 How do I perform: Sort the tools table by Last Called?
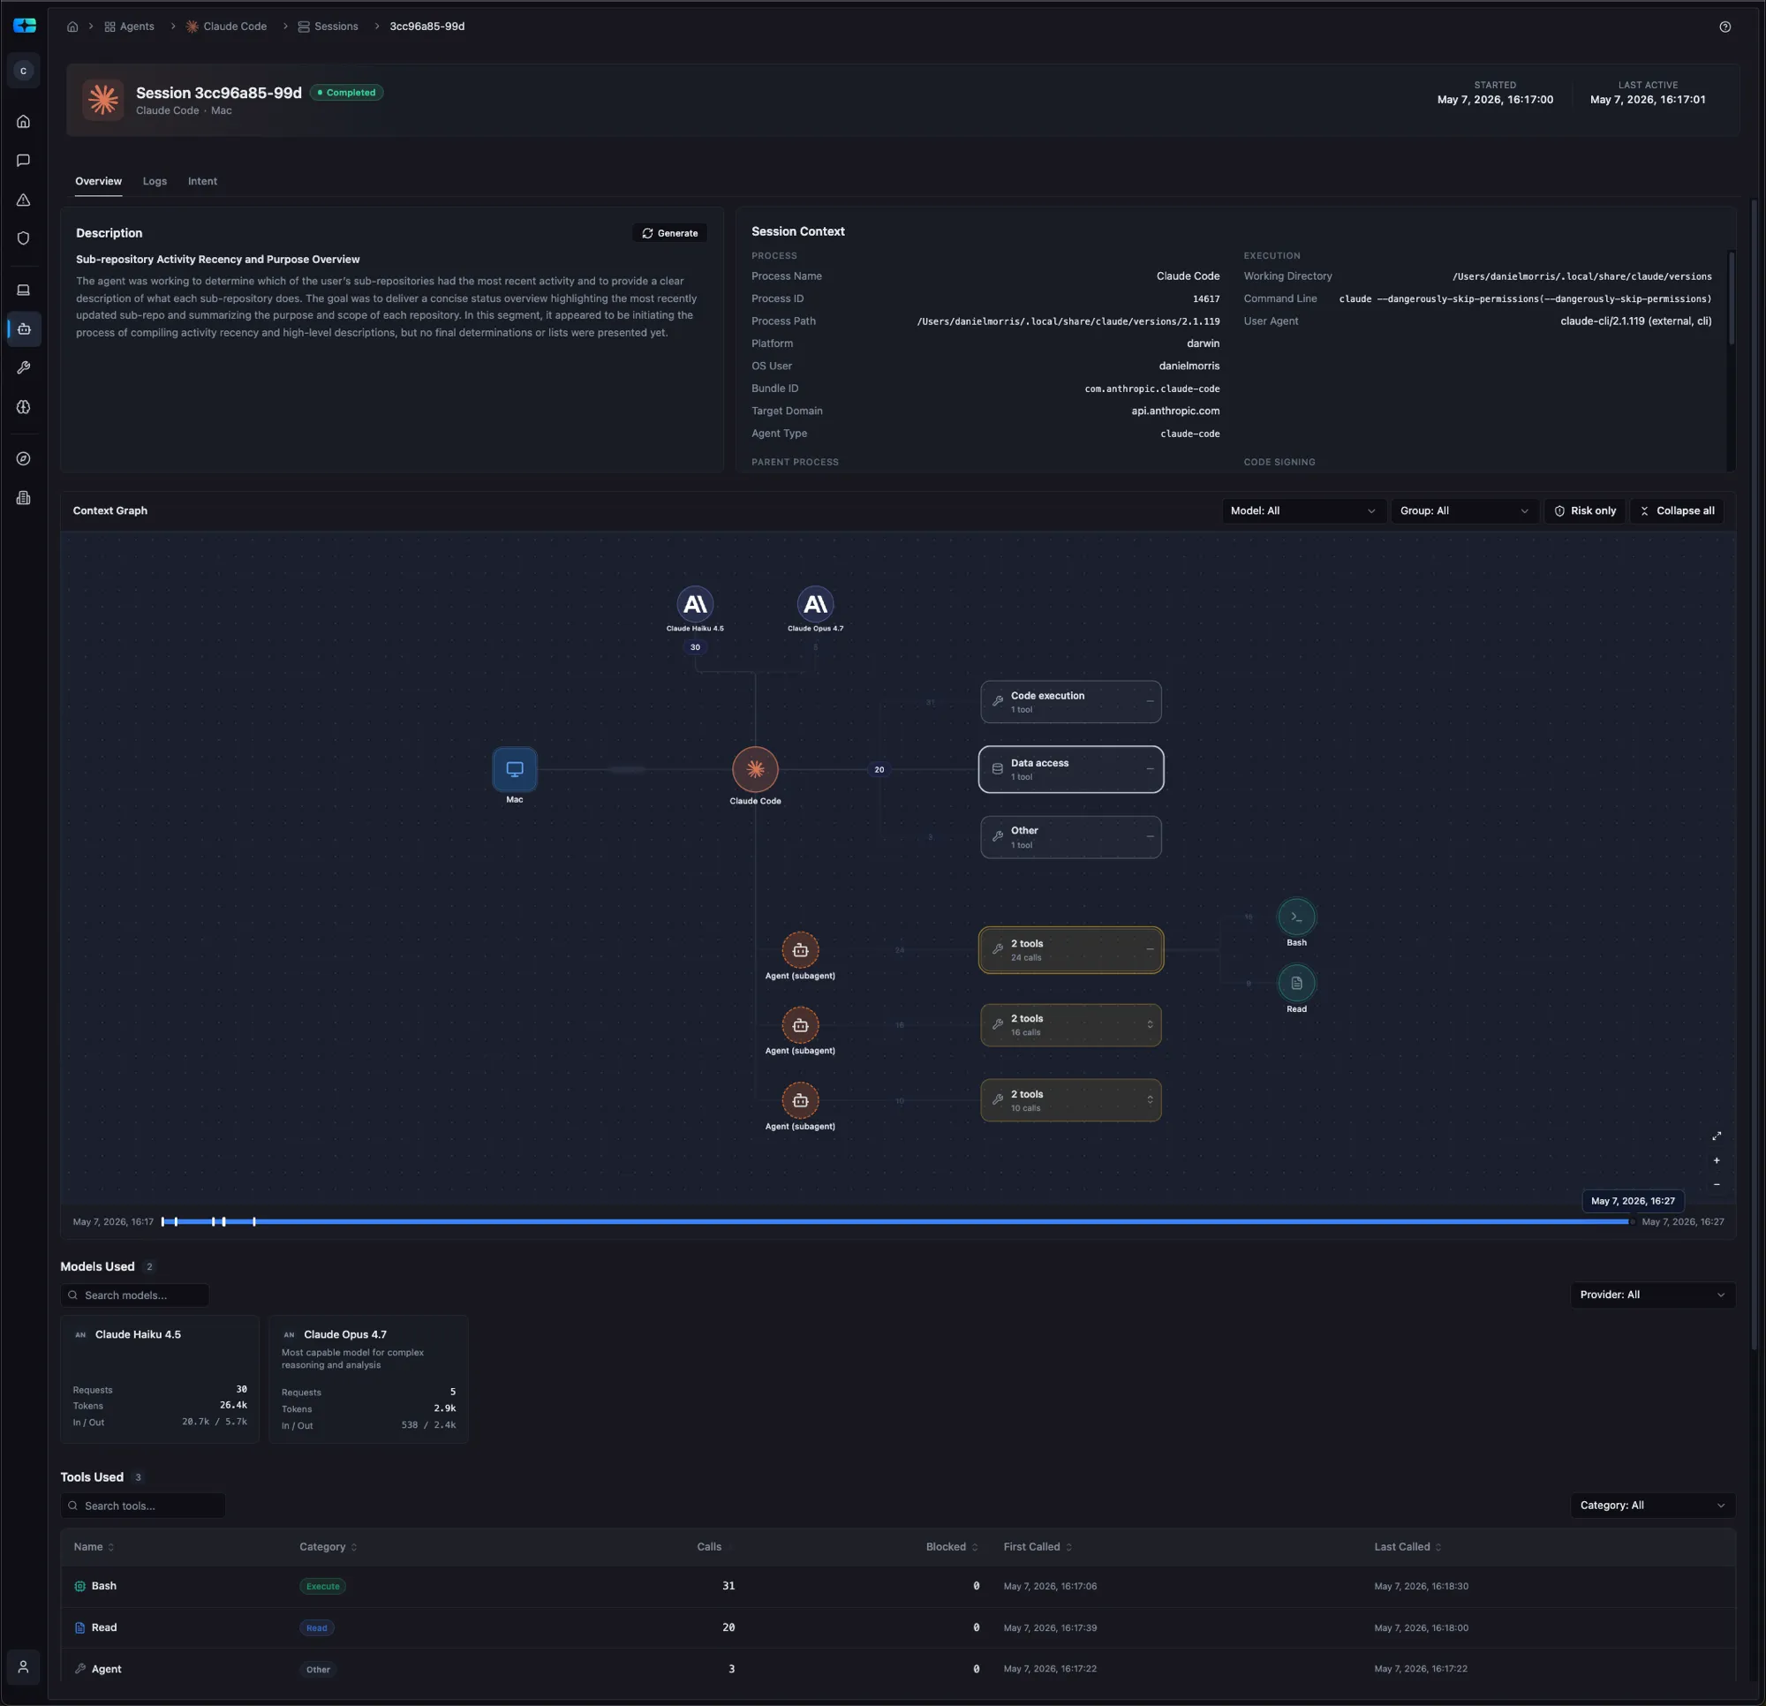click(1408, 1547)
